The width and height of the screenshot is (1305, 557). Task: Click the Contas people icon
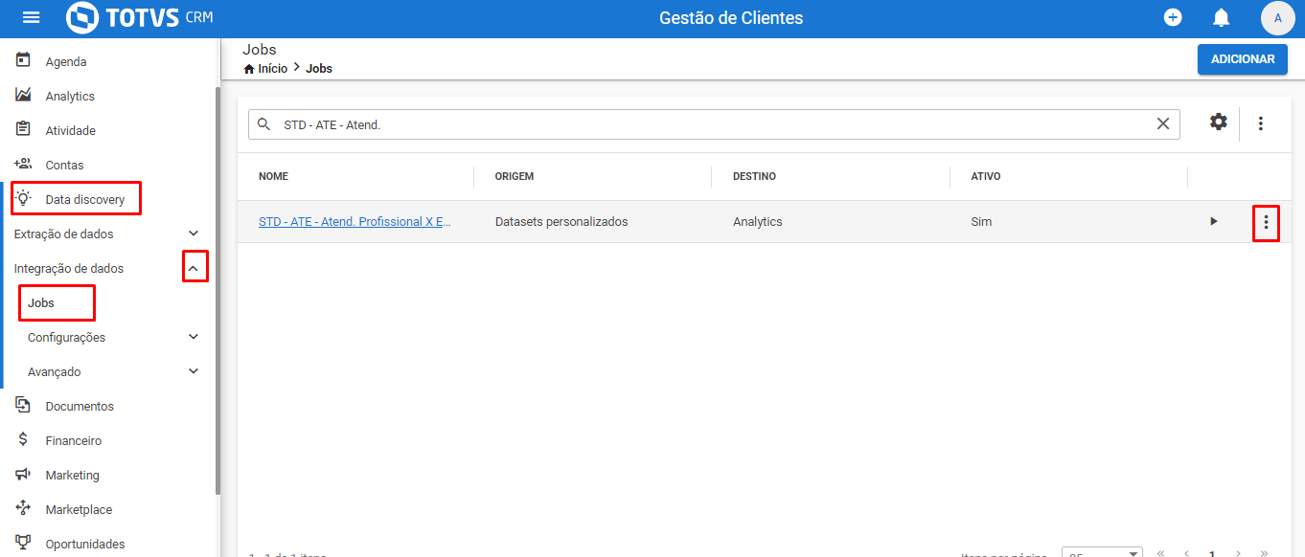click(x=24, y=164)
